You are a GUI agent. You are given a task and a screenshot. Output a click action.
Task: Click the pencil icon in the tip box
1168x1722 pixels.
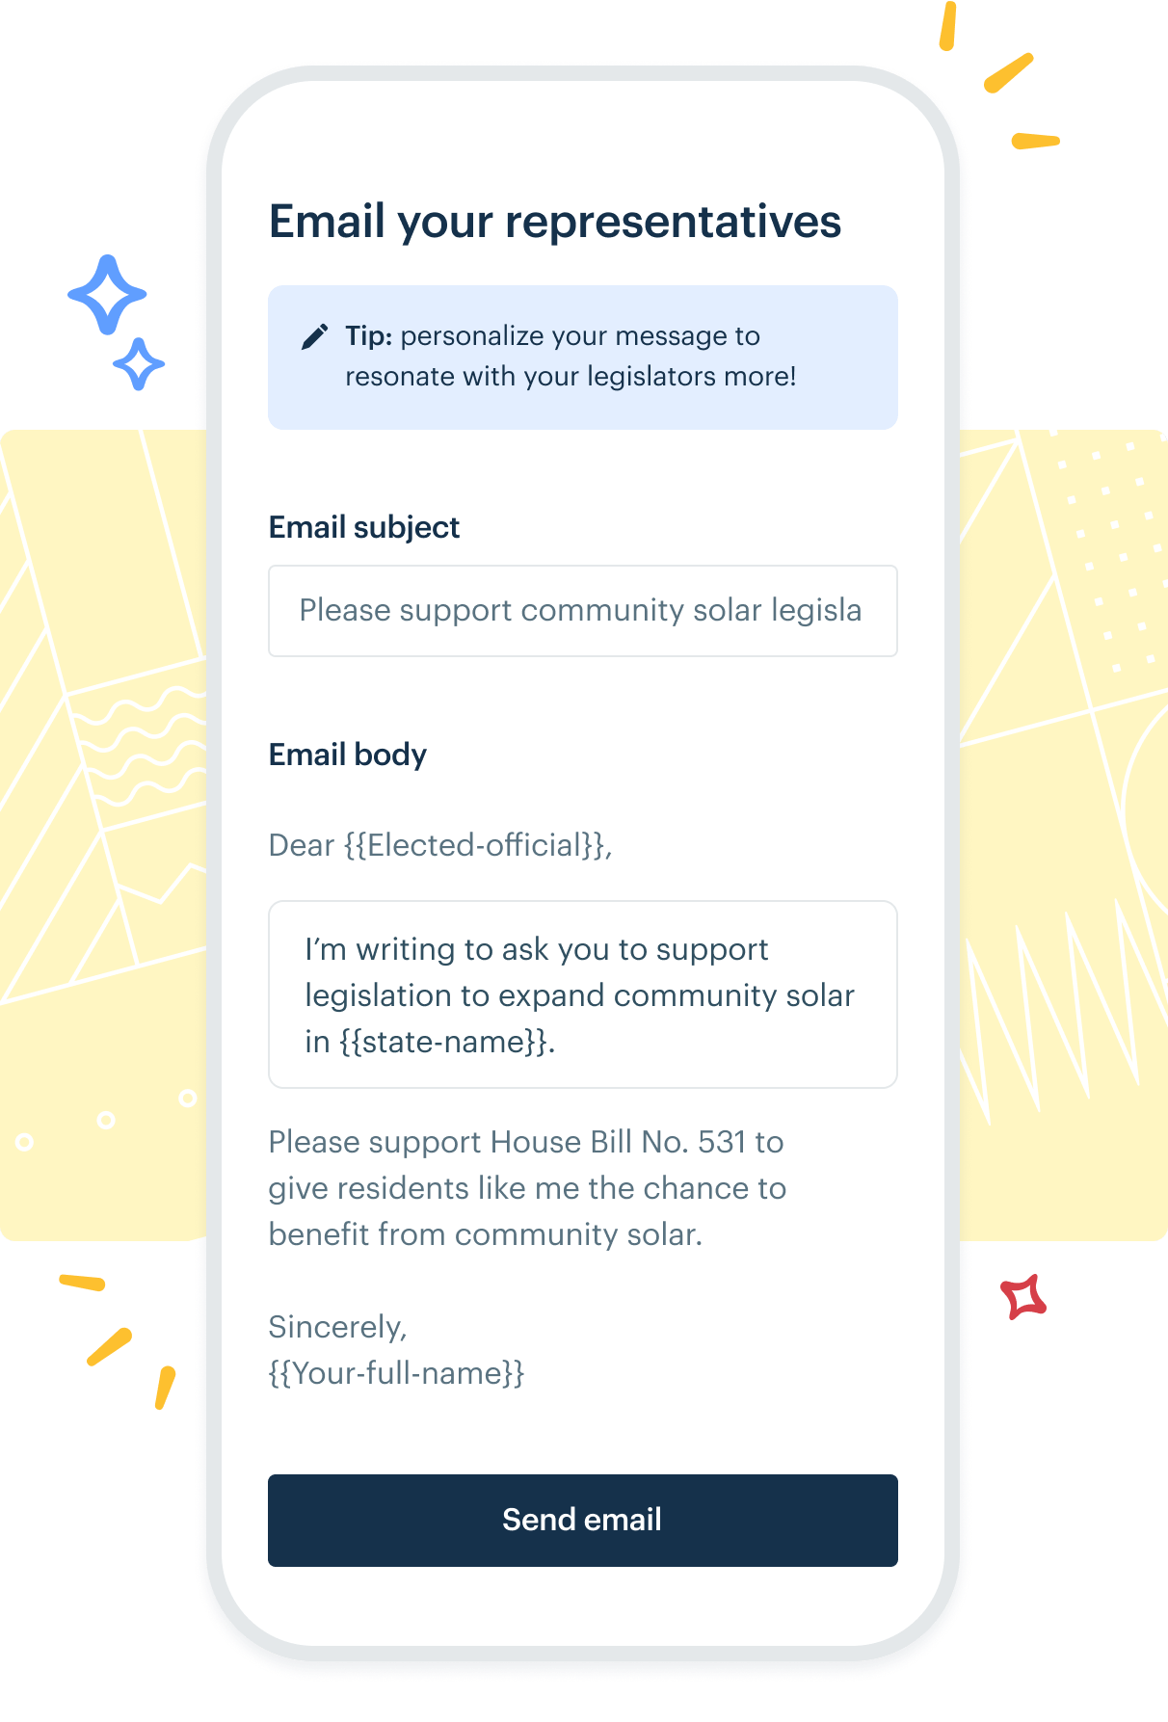tap(314, 336)
